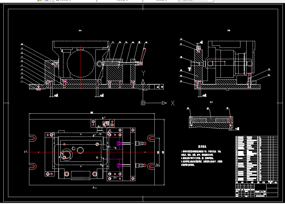This screenshot has width=285, height=204.
Task: Select the red horizontal centerline in plan view
Action: pyautogui.click(x=92, y=152)
